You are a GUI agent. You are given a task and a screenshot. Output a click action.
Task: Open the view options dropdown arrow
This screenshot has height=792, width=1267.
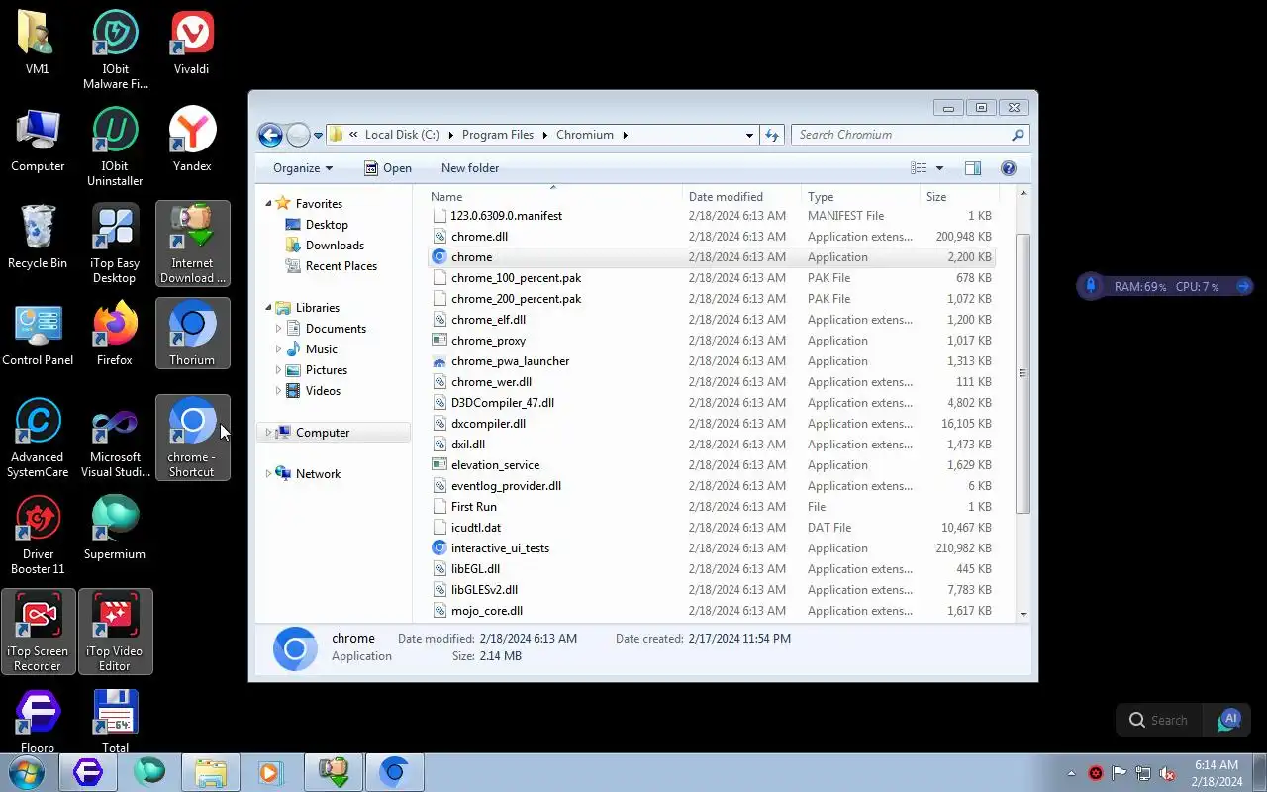939,168
